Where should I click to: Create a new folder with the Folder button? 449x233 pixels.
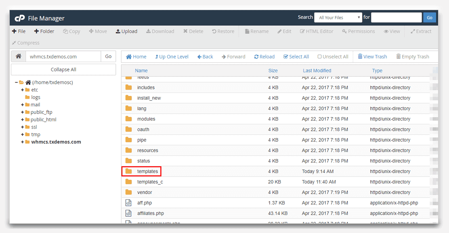(x=44, y=31)
